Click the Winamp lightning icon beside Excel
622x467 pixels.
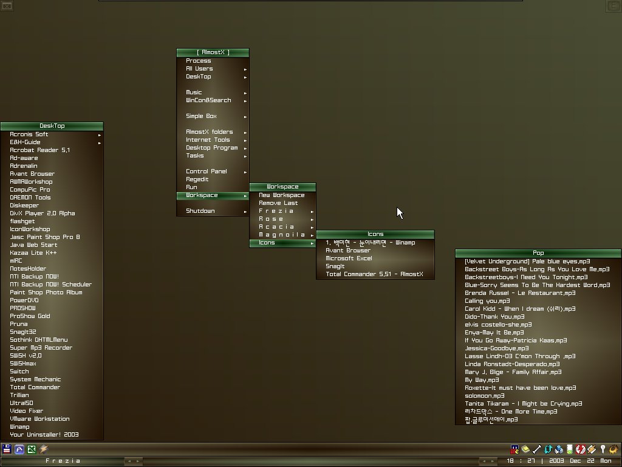click(x=44, y=449)
